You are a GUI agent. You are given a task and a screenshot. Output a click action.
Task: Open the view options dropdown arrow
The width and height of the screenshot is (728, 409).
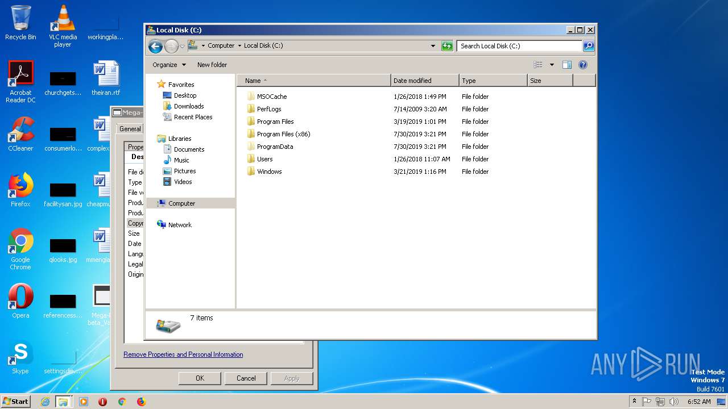tap(551, 65)
